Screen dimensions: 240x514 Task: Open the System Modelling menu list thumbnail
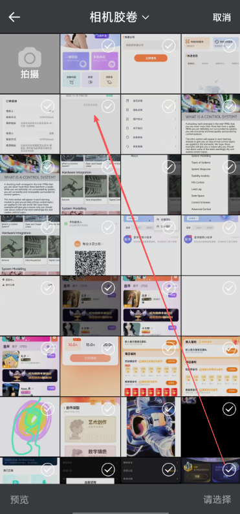(x=210, y=184)
